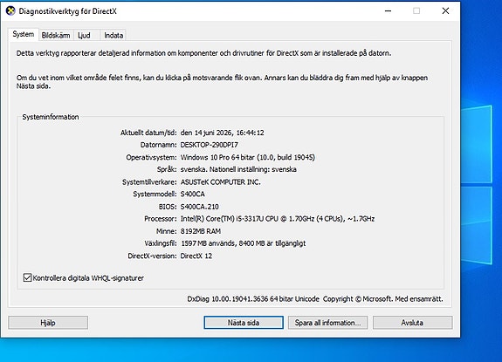Exit the tool with the Avsluta button
This screenshot has height=362, width=502.
tap(412, 323)
